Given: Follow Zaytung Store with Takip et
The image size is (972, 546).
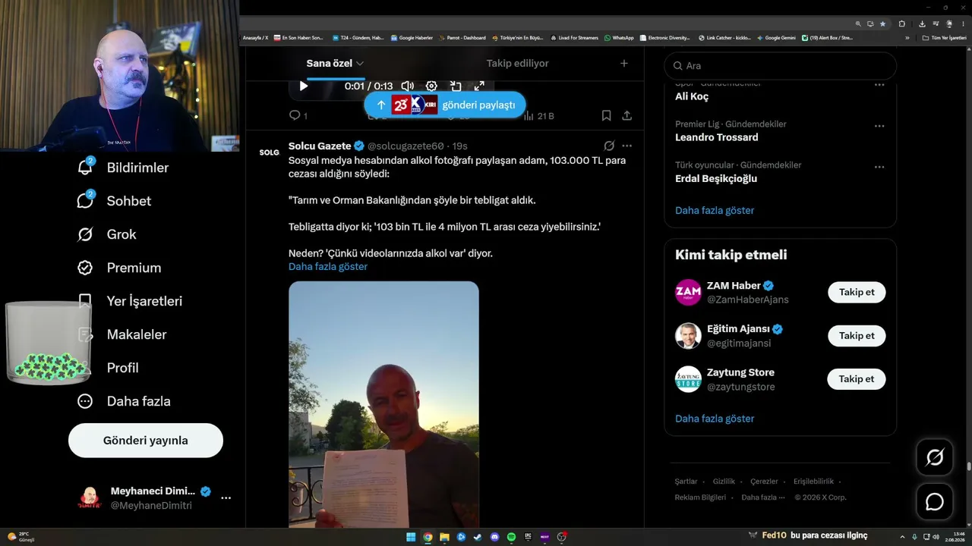Looking at the screenshot, I should (x=857, y=378).
